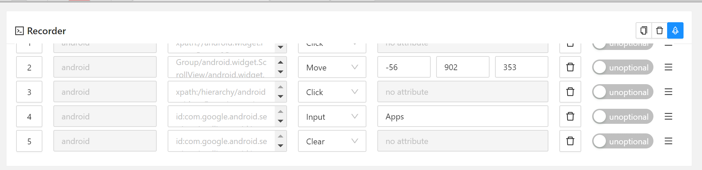Delete step 4 with its trash icon

(570, 117)
